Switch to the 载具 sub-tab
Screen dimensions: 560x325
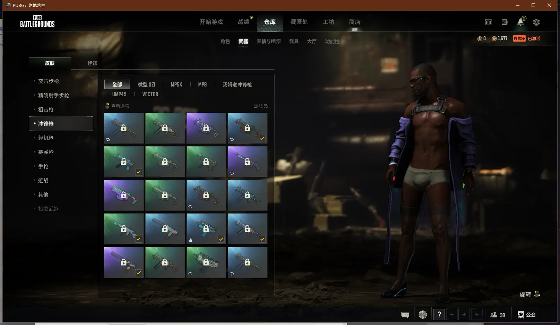(294, 41)
